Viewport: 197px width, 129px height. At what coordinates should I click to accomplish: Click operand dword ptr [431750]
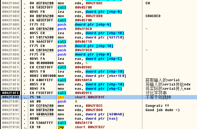[x=105, y=37]
